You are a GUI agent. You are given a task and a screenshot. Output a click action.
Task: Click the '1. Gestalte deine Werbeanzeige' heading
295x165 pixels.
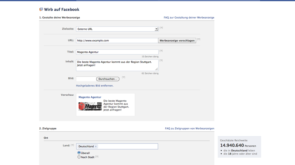pos(59,17)
